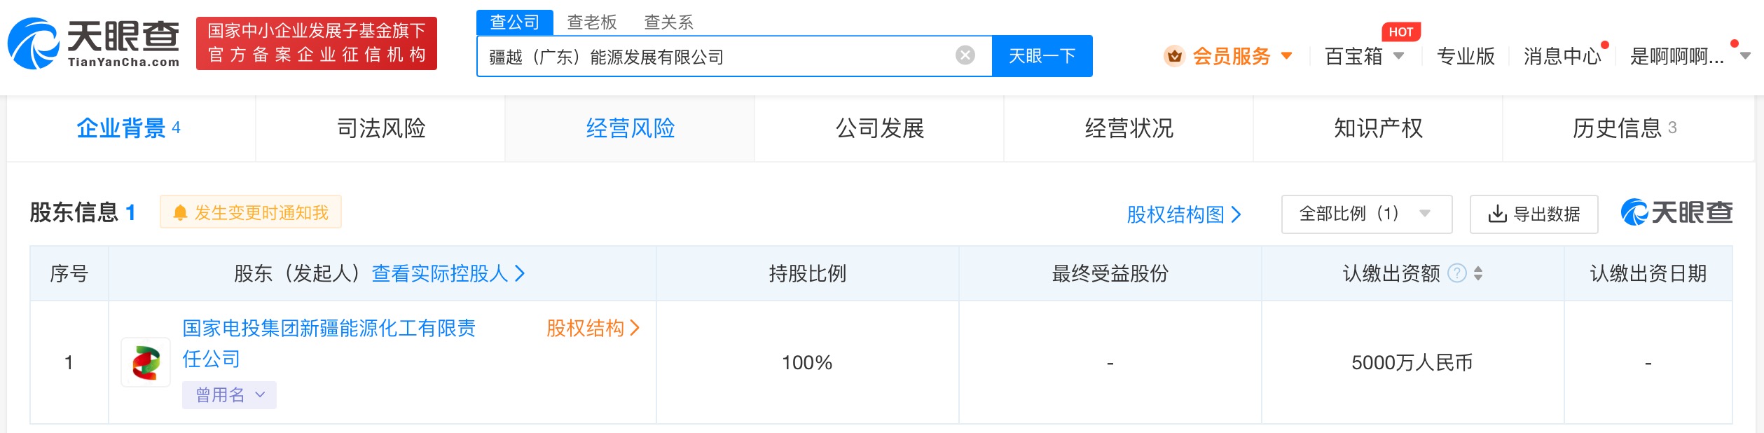Open the 全部比例 (1) dropdown

click(x=1366, y=214)
